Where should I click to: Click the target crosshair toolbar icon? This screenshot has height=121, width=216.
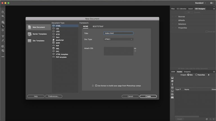coord(3,30)
